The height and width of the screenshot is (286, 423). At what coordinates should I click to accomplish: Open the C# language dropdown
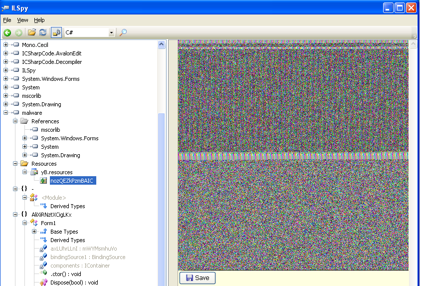pos(111,32)
